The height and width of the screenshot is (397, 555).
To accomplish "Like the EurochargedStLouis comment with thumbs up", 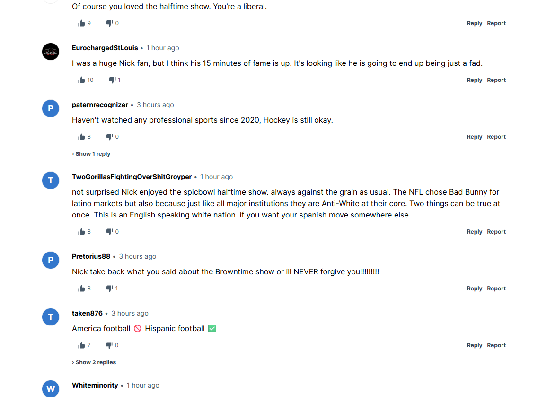I will click(x=81, y=80).
